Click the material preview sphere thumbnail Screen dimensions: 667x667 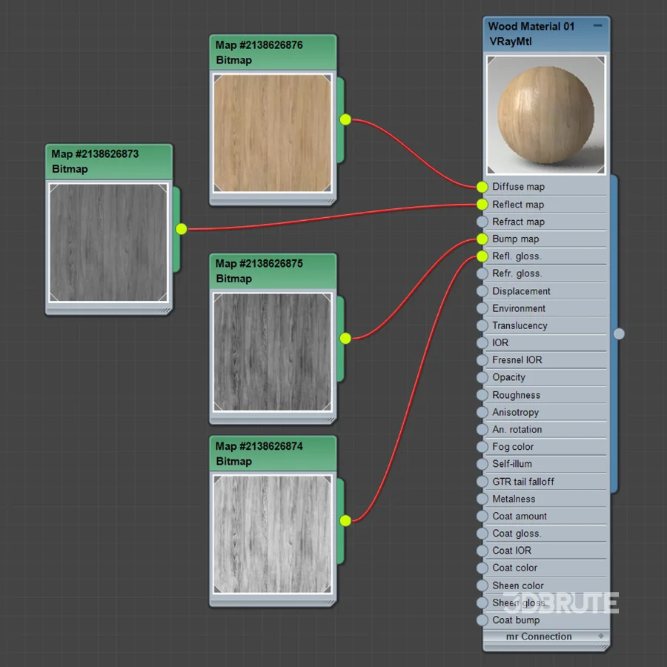tap(545, 115)
